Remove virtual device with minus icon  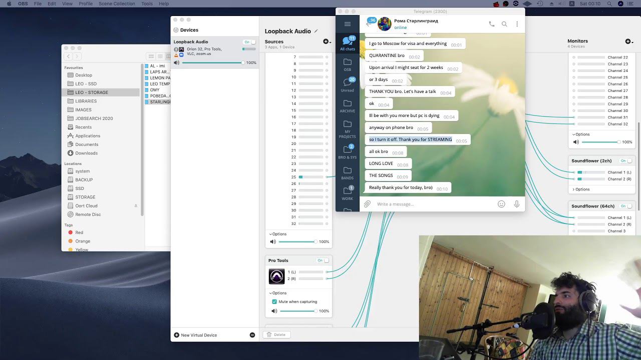point(252,335)
